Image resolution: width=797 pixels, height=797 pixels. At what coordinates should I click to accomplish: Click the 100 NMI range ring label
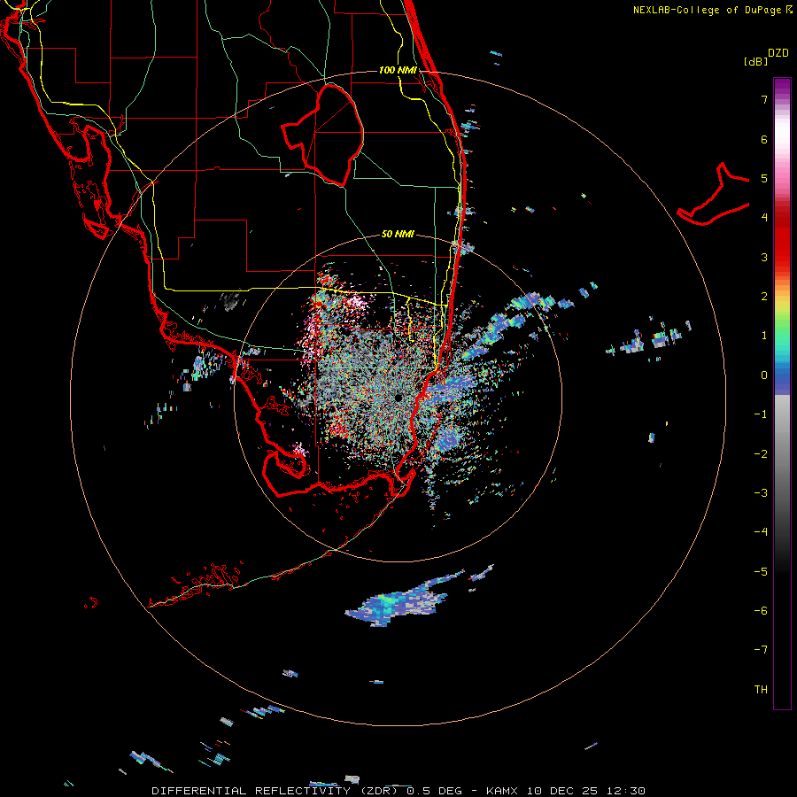398,70
